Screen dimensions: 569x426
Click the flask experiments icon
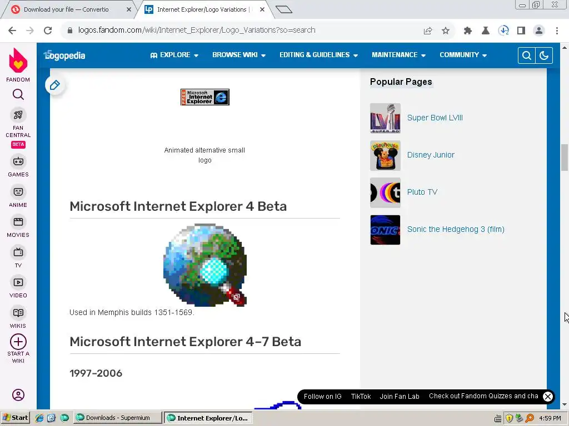(486, 31)
